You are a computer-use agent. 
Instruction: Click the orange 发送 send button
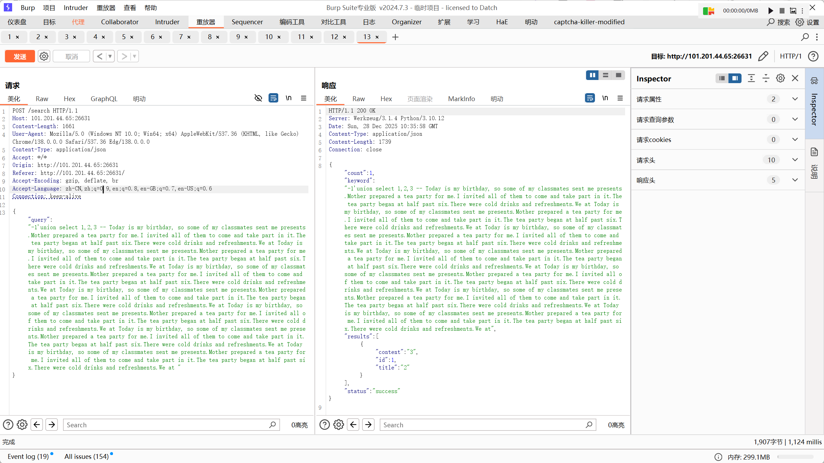pos(20,56)
